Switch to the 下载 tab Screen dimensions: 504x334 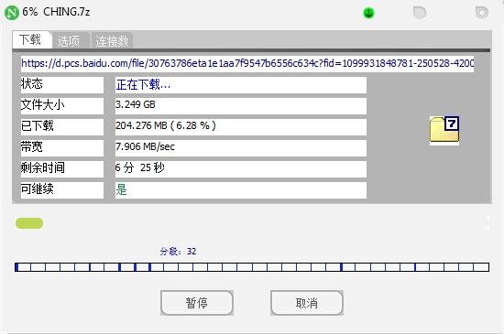31,40
